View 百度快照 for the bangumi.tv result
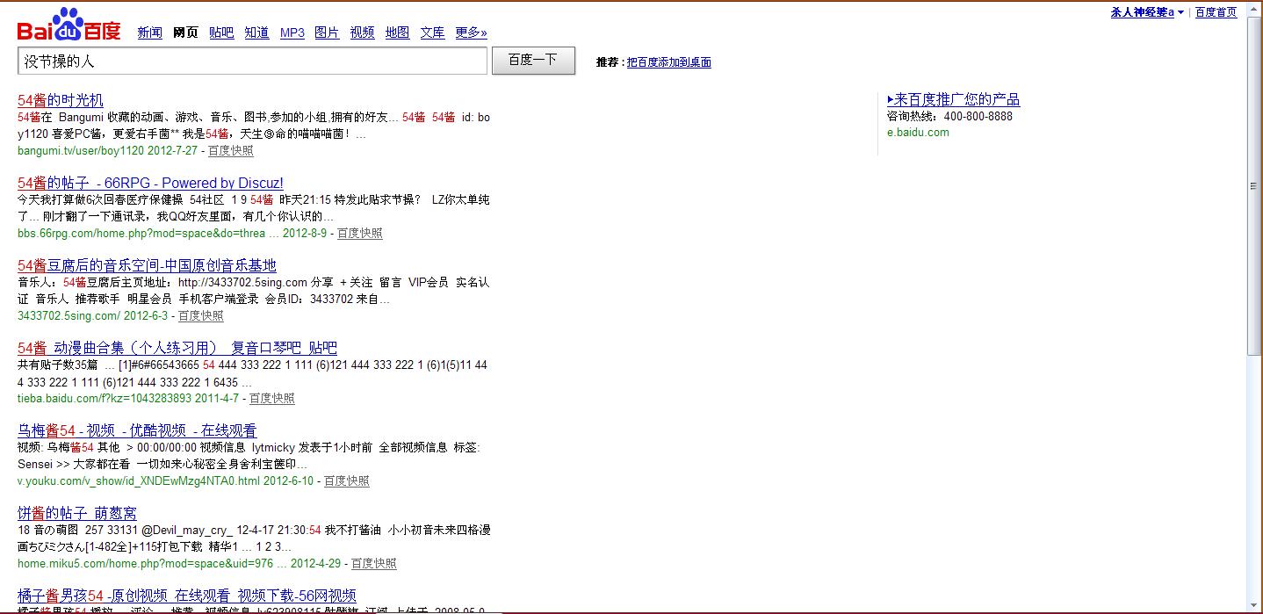Image resolution: width=1263 pixels, height=614 pixels. 231,150
